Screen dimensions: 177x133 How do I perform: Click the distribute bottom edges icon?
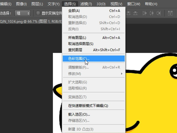coord(135,13)
